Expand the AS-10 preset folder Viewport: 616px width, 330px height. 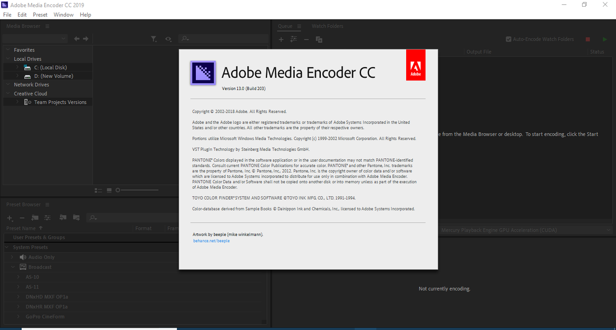19,277
